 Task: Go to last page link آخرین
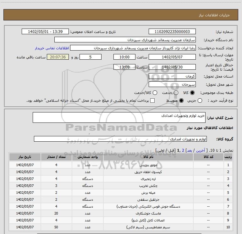click(x=200, y=150)
